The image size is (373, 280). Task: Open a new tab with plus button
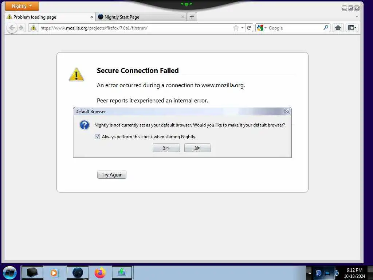192,17
